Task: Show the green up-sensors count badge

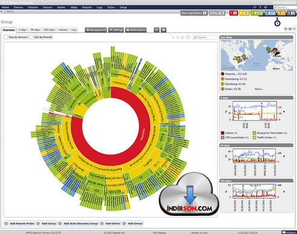Action: [x=257, y=13]
